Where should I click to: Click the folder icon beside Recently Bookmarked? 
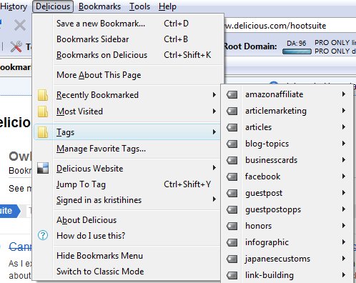pyautogui.click(x=43, y=95)
